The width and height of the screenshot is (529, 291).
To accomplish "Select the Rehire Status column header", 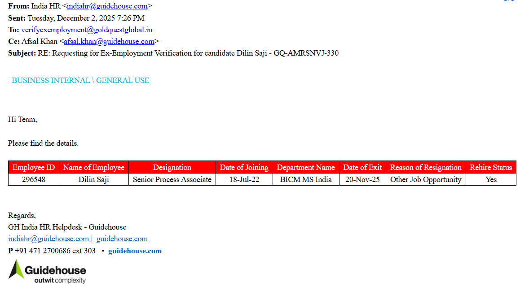I will (x=490, y=167).
